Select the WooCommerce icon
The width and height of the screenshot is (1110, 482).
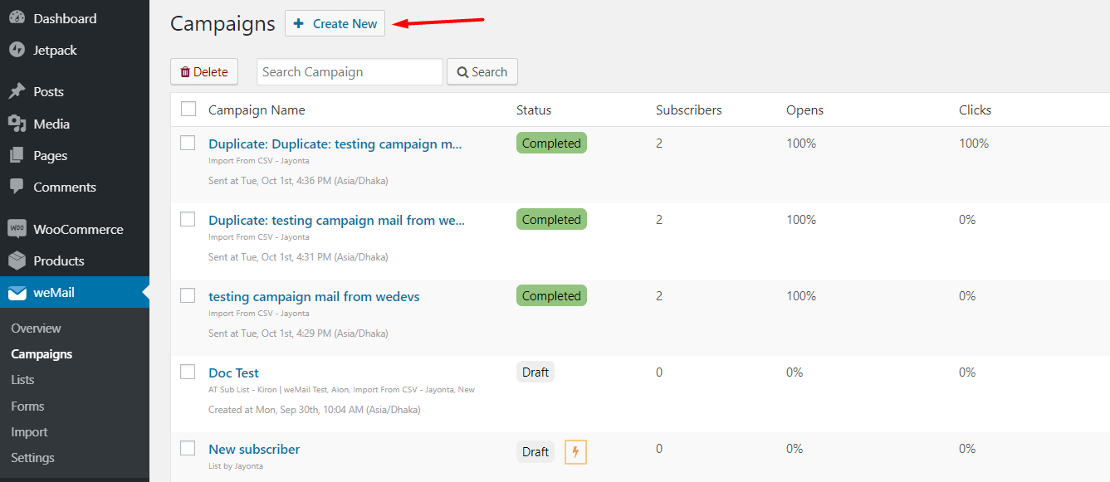click(x=18, y=228)
